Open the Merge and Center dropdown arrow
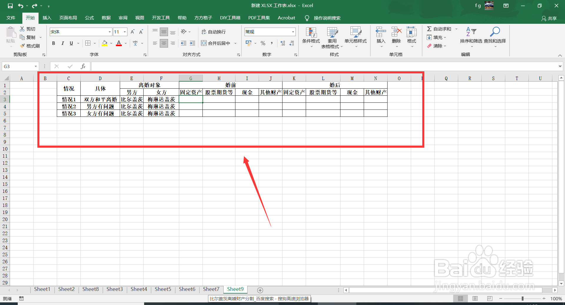565x305 pixels. click(x=235, y=43)
